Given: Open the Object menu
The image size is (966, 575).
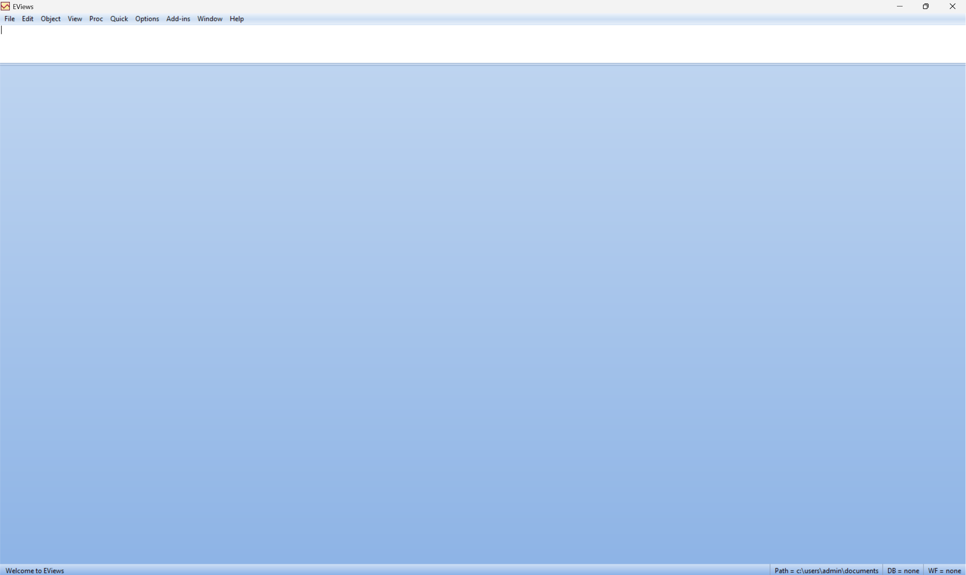Looking at the screenshot, I should [x=51, y=18].
